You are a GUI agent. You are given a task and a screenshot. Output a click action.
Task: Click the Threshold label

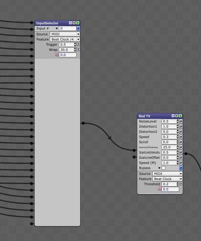coord(152,184)
